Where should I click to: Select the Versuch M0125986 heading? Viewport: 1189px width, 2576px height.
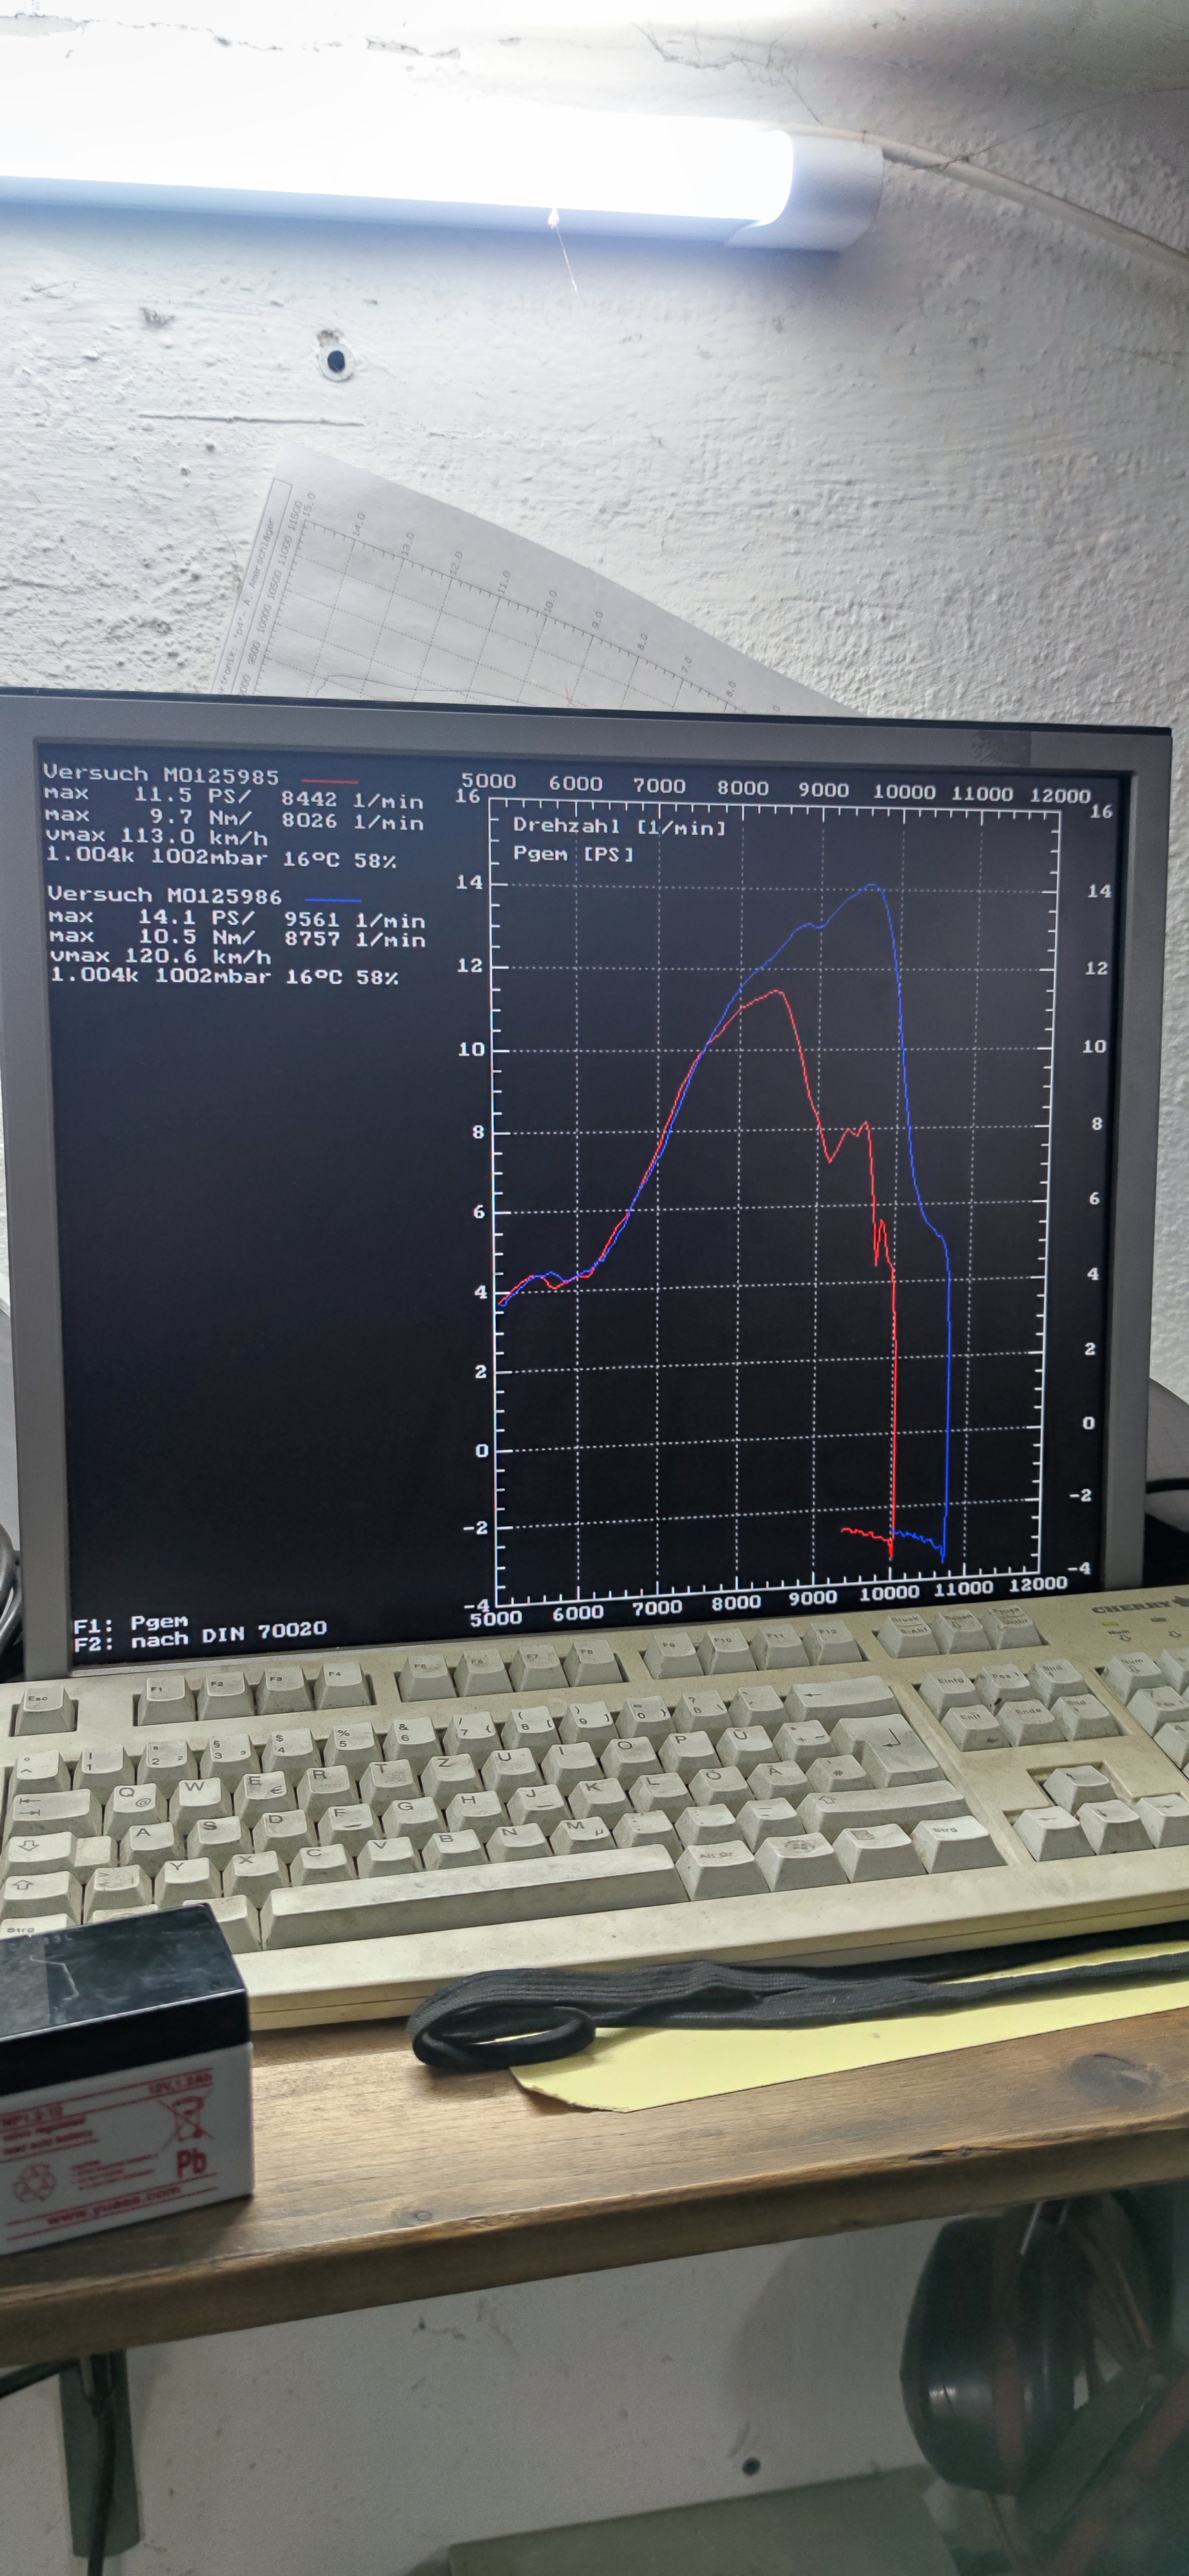coord(164,895)
